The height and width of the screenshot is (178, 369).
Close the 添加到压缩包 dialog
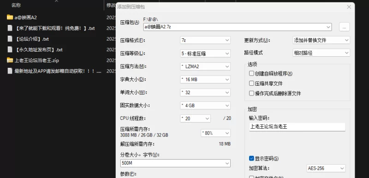(x=349, y=7)
